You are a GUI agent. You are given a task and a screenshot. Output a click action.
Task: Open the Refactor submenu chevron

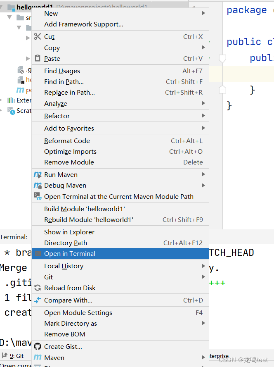[x=203, y=116]
